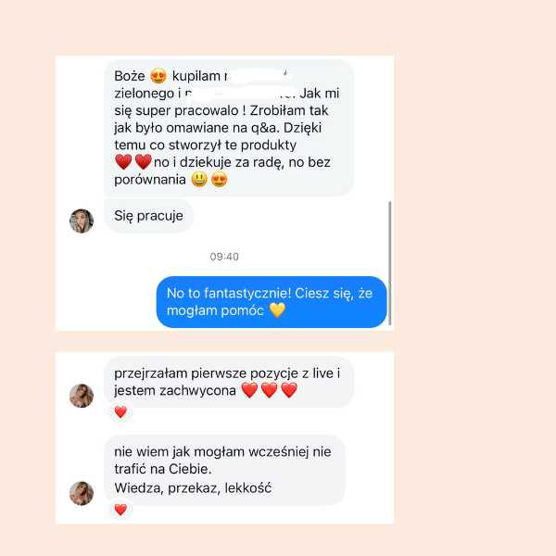Click the yellow heart emoji in blue bubble
The width and height of the screenshot is (556, 556).
[277, 310]
